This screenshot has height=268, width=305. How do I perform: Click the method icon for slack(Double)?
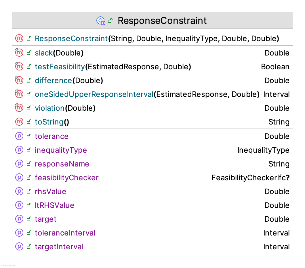pyautogui.click(x=19, y=53)
